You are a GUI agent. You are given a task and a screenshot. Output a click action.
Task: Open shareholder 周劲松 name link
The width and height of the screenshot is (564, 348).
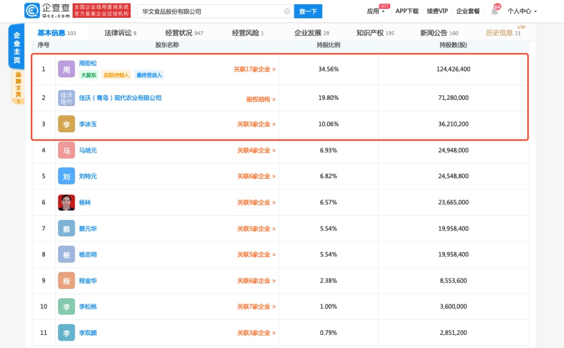(88, 63)
